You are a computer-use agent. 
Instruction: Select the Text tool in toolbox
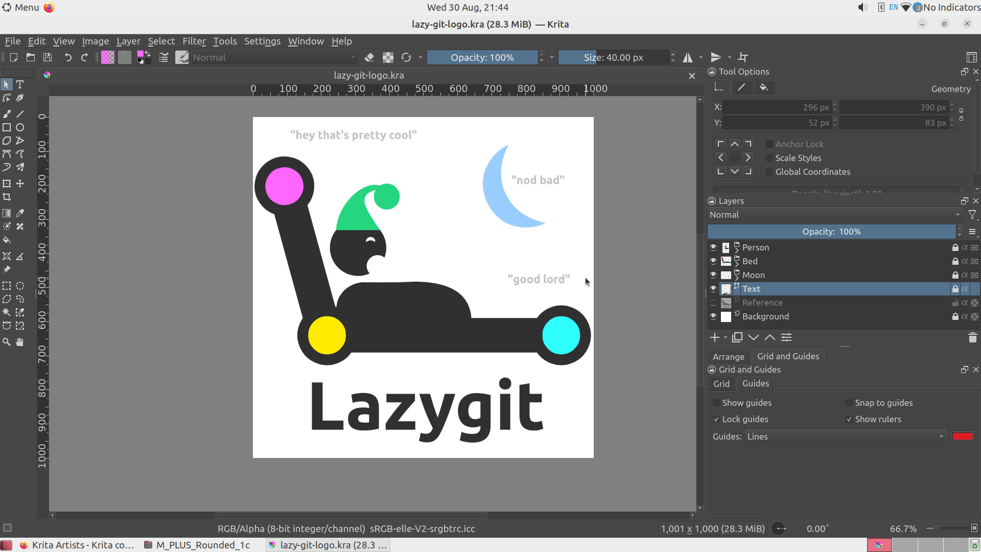click(20, 84)
